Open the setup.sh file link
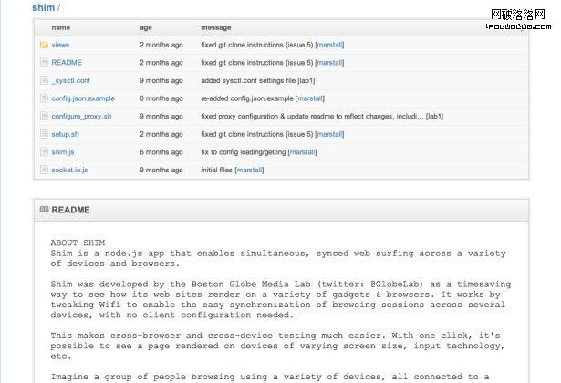This screenshot has width=561, height=383. pos(65,134)
